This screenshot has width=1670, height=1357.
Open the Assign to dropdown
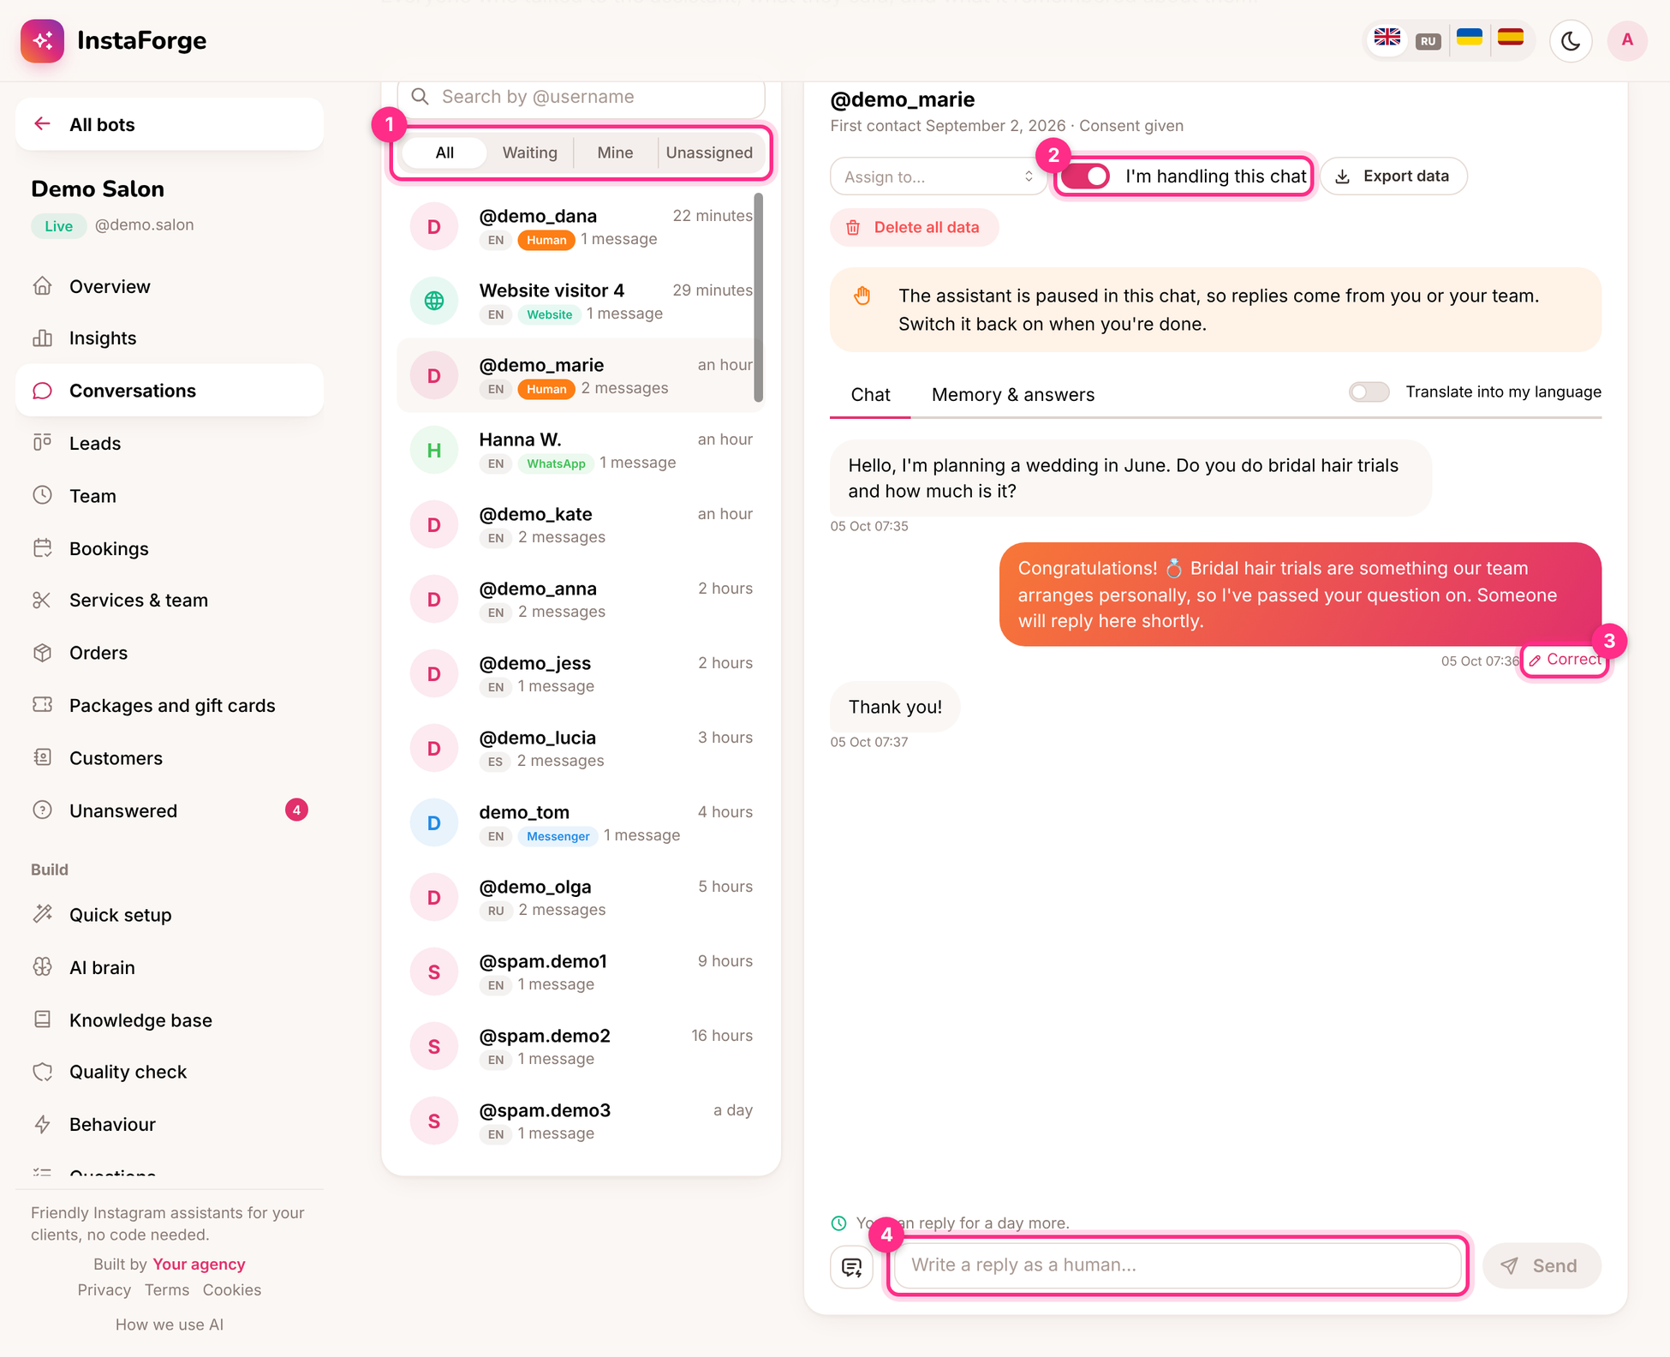pos(938,176)
